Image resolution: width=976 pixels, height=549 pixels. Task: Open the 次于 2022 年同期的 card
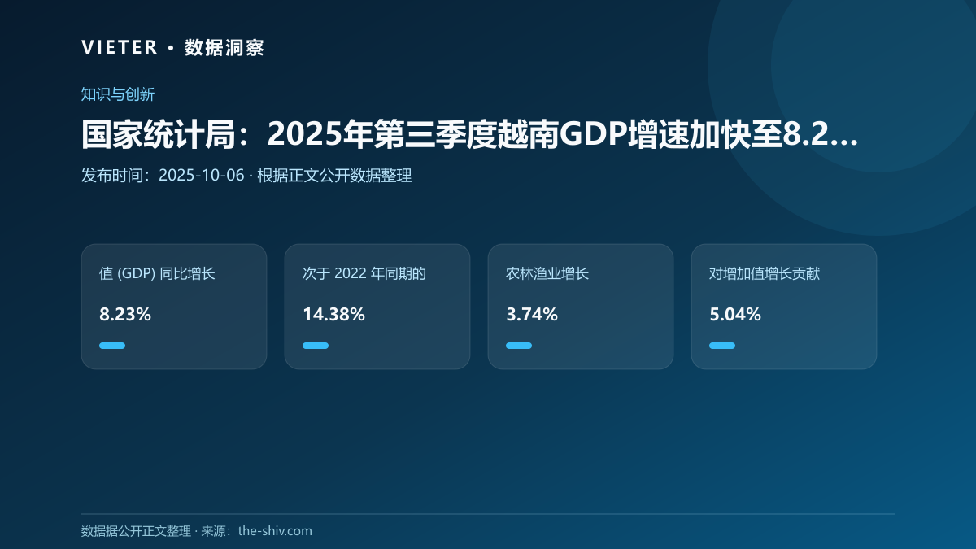(377, 307)
